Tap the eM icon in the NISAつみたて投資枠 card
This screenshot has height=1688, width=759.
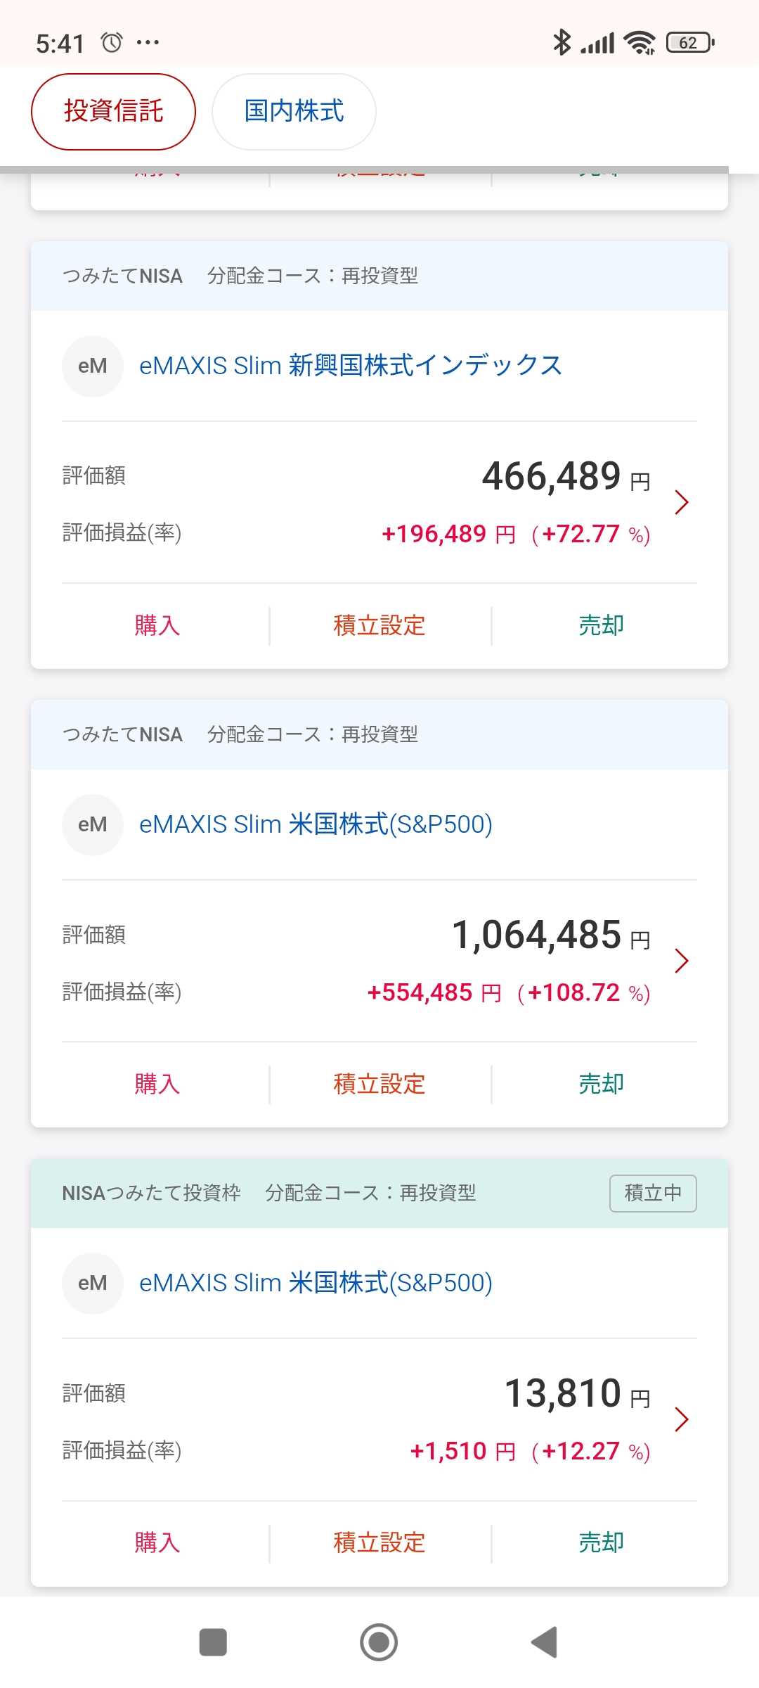point(93,1283)
